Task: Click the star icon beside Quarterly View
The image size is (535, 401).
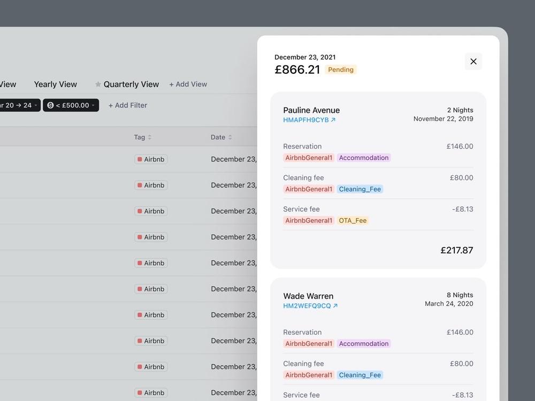Action: point(98,84)
